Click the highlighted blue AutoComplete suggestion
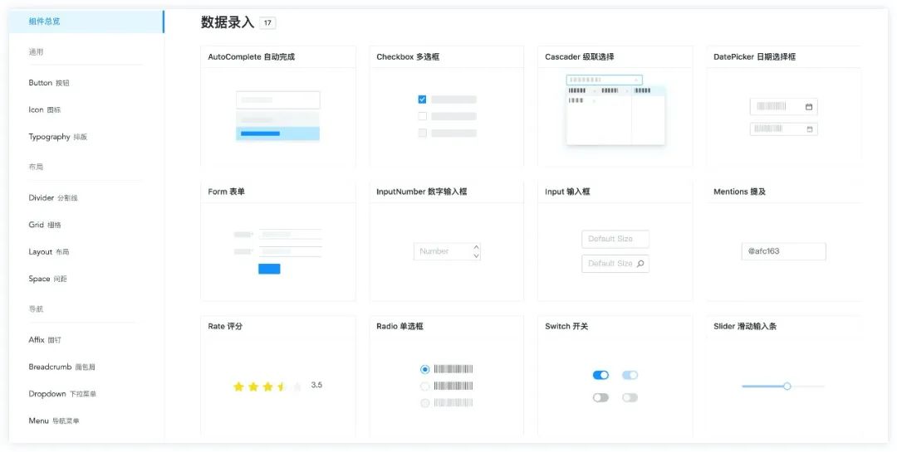Viewport: 897px width, 452px height. (x=277, y=133)
